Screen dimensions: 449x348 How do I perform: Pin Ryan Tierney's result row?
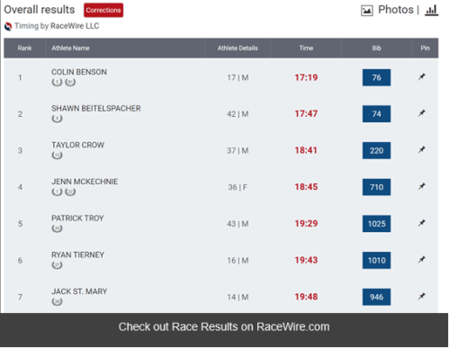[x=422, y=260]
